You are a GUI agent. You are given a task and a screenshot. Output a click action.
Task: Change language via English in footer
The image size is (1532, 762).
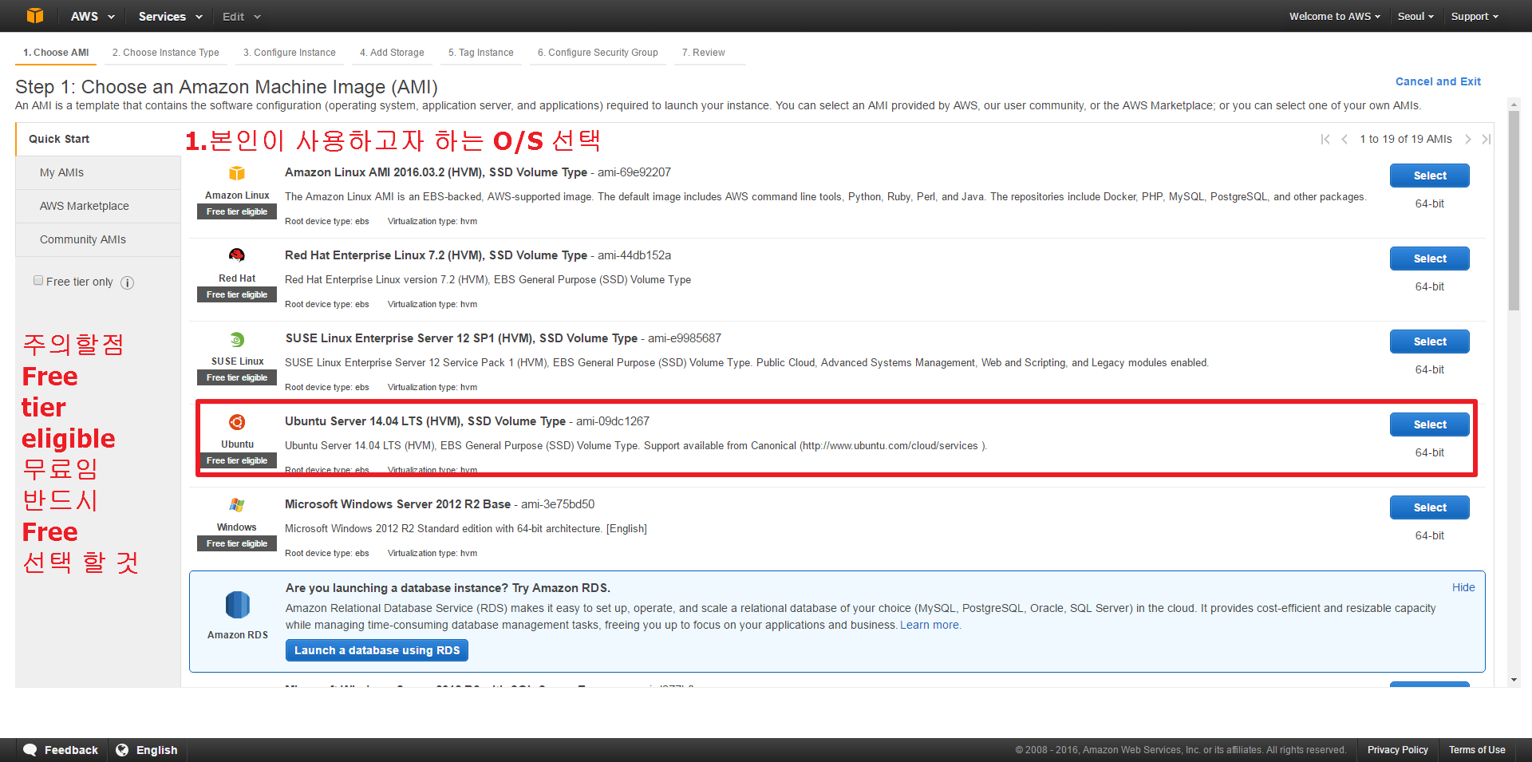[147, 750]
